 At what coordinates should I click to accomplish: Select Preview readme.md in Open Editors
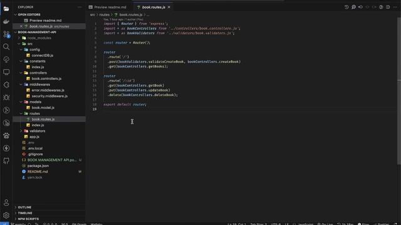pyautogui.click(x=45, y=21)
